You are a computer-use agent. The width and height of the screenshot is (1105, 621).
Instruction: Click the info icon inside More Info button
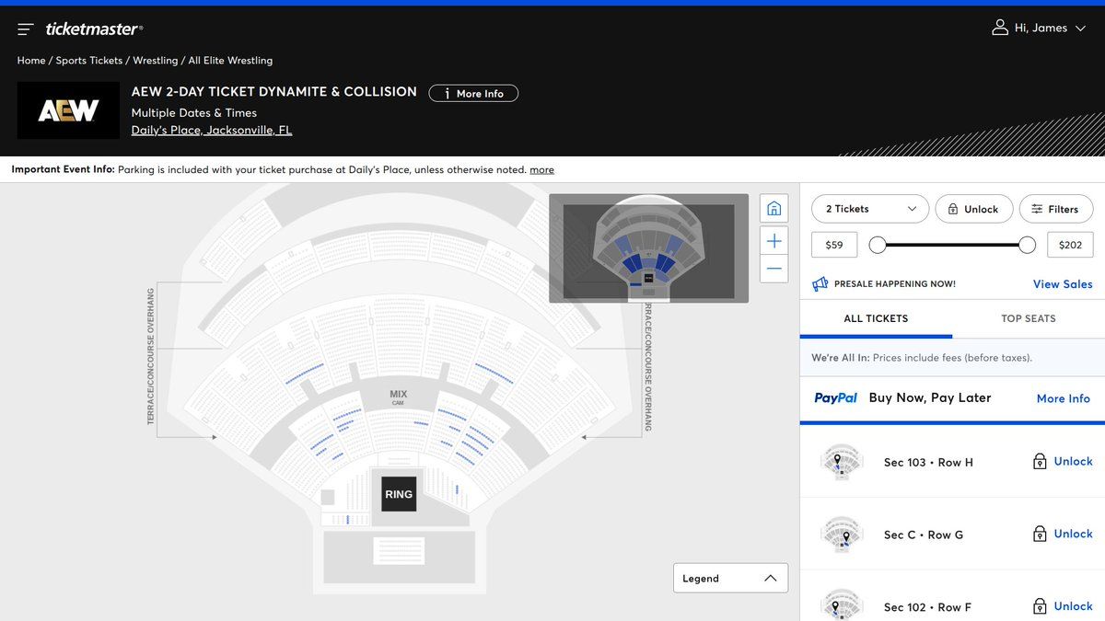click(x=447, y=93)
